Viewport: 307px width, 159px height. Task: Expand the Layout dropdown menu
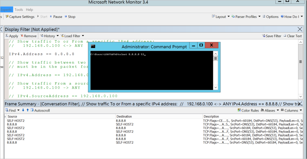pyautogui.click(x=220, y=17)
